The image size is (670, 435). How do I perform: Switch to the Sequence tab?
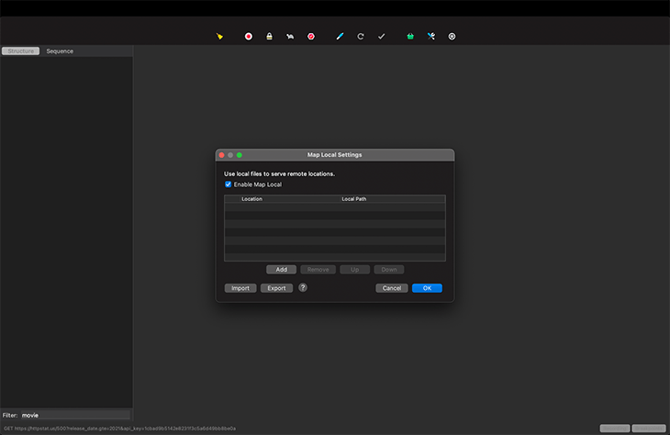[60, 51]
